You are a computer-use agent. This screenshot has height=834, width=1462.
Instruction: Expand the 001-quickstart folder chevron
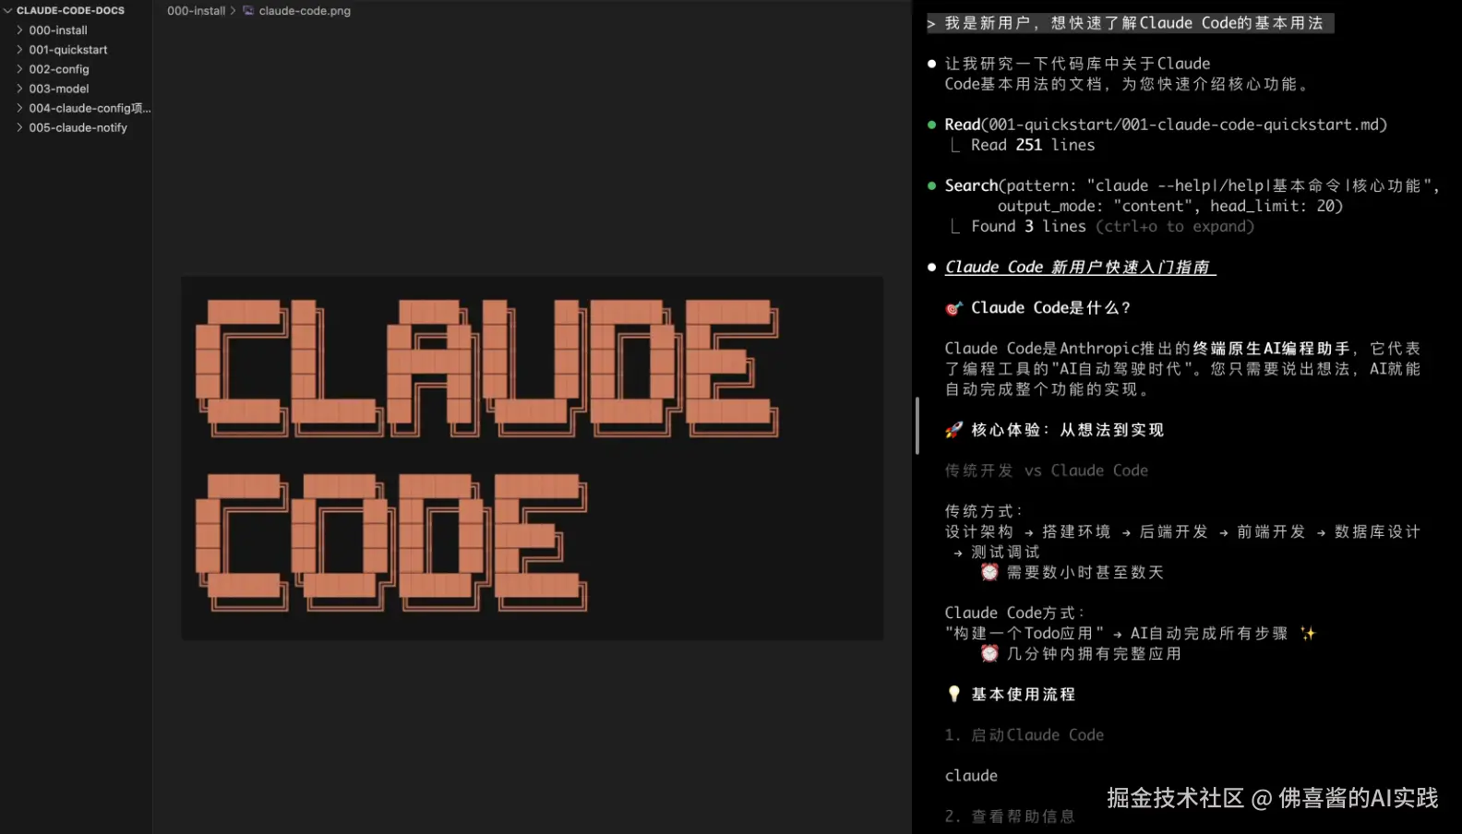[19, 50]
